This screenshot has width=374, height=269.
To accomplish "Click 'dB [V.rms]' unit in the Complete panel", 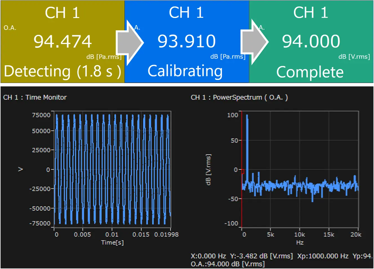I will coord(354,57).
